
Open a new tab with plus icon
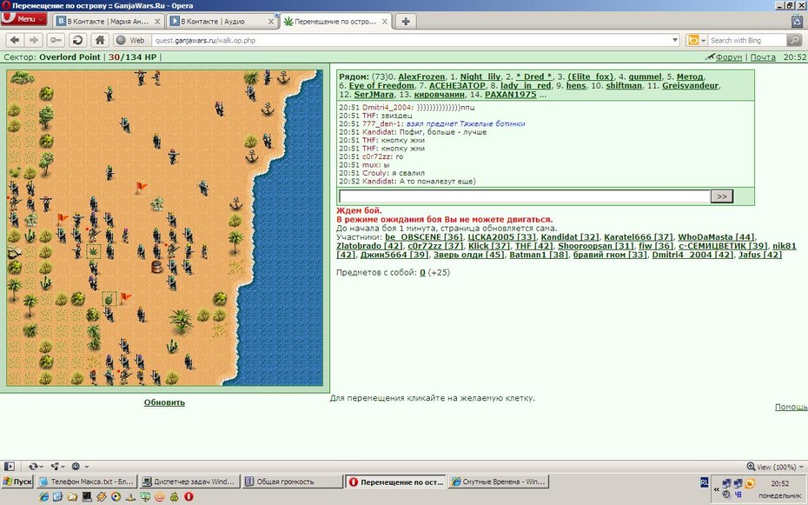pyautogui.click(x=406, y=22)
